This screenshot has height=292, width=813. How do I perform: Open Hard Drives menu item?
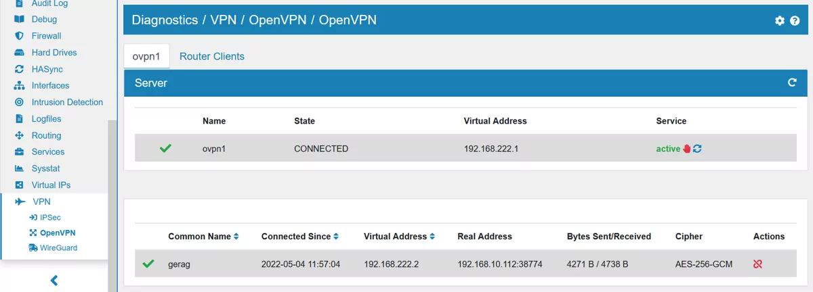coord(54,52)
